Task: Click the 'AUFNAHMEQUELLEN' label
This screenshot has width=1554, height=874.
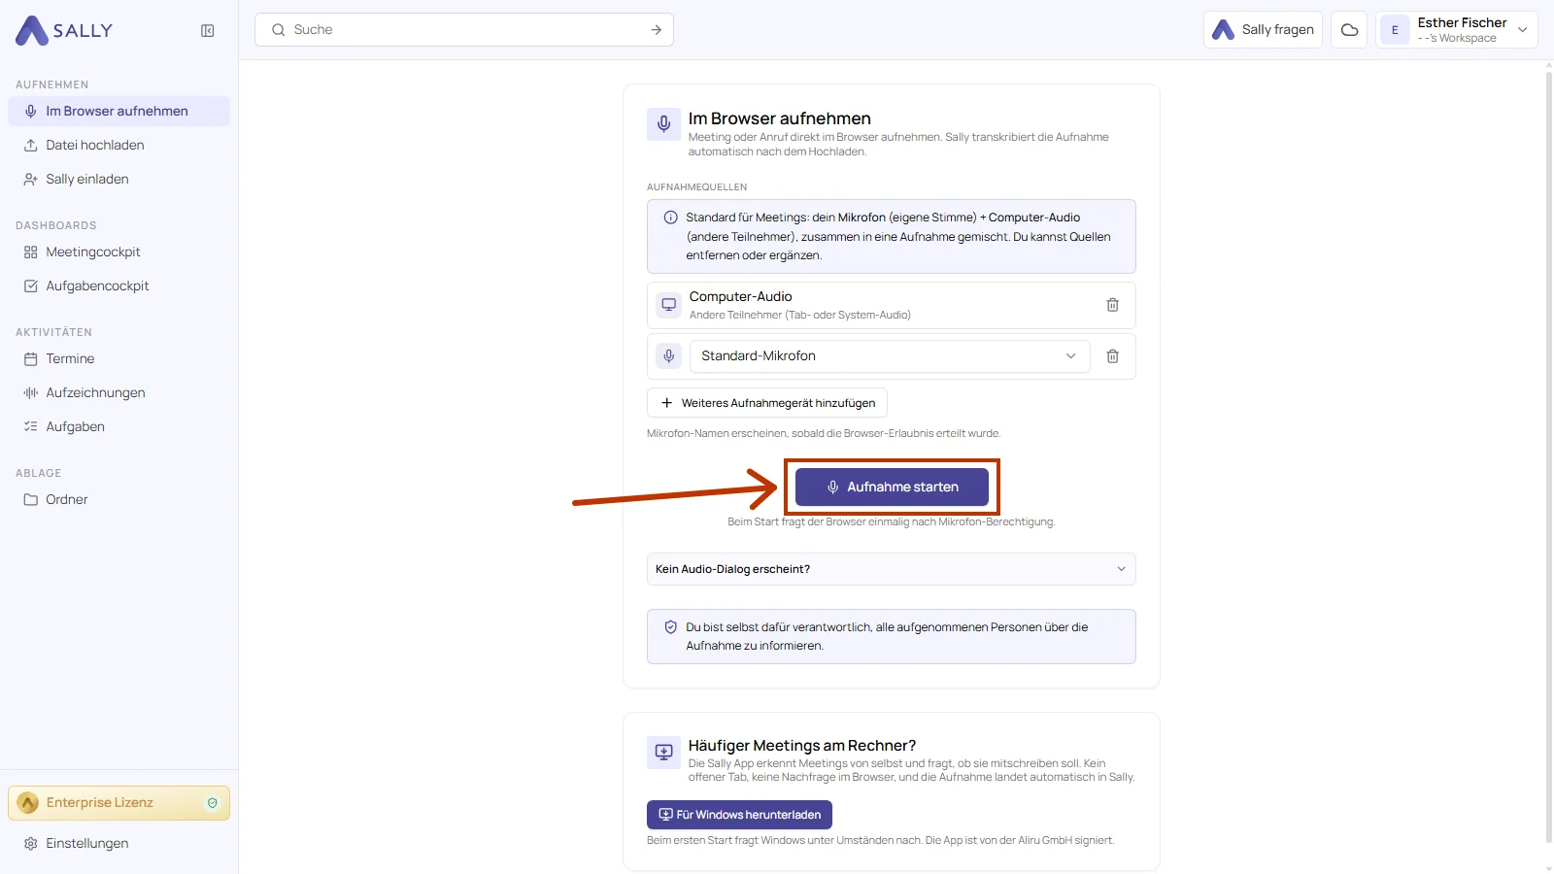Action: 697,186
